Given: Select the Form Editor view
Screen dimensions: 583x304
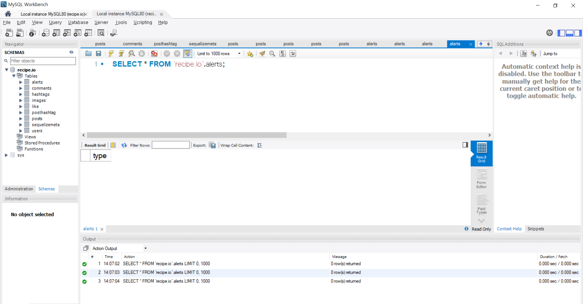Looking at the screenshot, I should [481, 179].
